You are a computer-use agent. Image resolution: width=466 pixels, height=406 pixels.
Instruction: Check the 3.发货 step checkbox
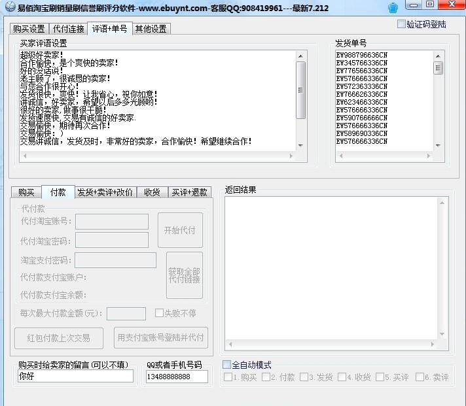coord(304,377)
